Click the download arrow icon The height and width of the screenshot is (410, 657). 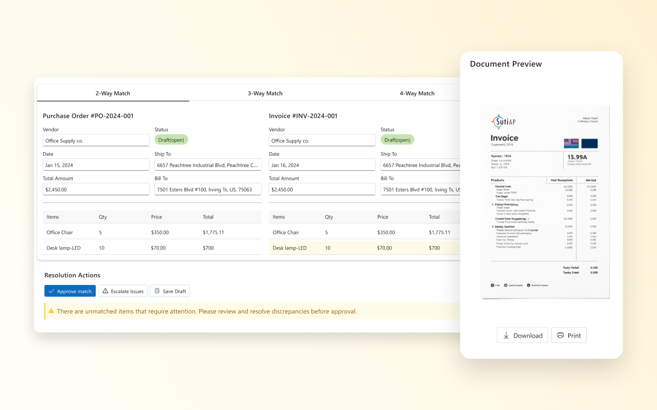506,335
